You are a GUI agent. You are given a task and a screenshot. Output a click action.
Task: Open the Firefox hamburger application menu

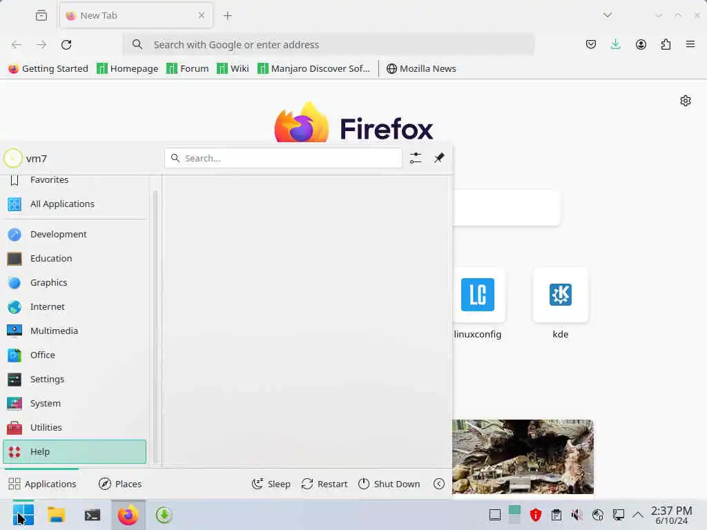pyautogui.click(x=690, y=45)
